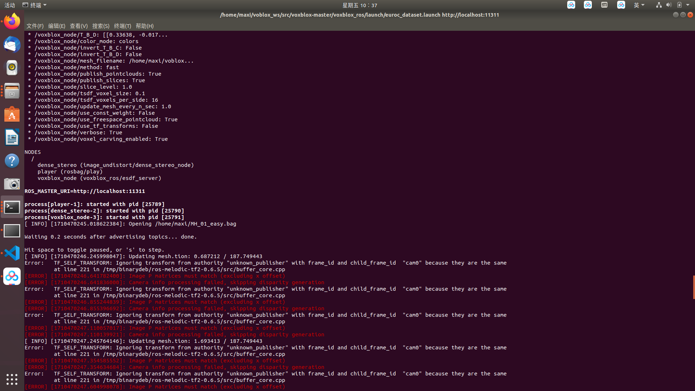
Task: Expand the 英 input method dropdown
Action: click(x=639, y=5)
